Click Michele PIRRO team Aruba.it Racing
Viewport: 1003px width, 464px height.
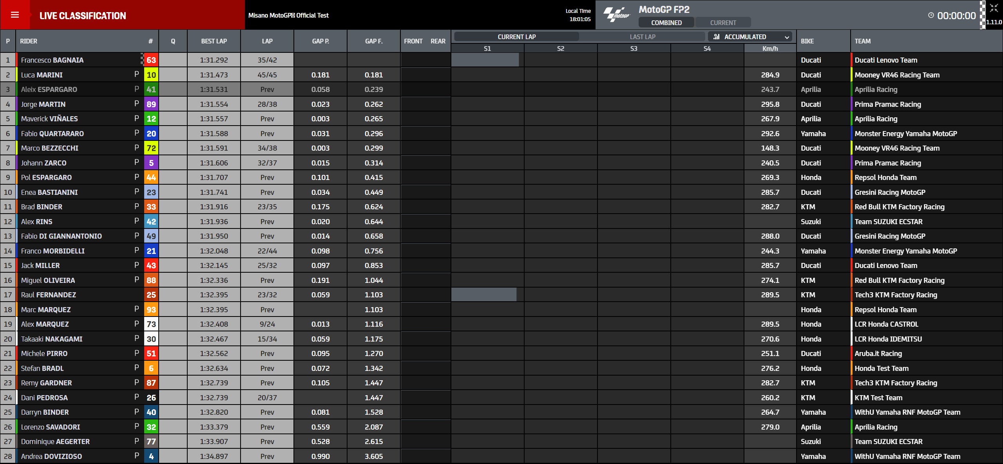(x=878, y=353)
